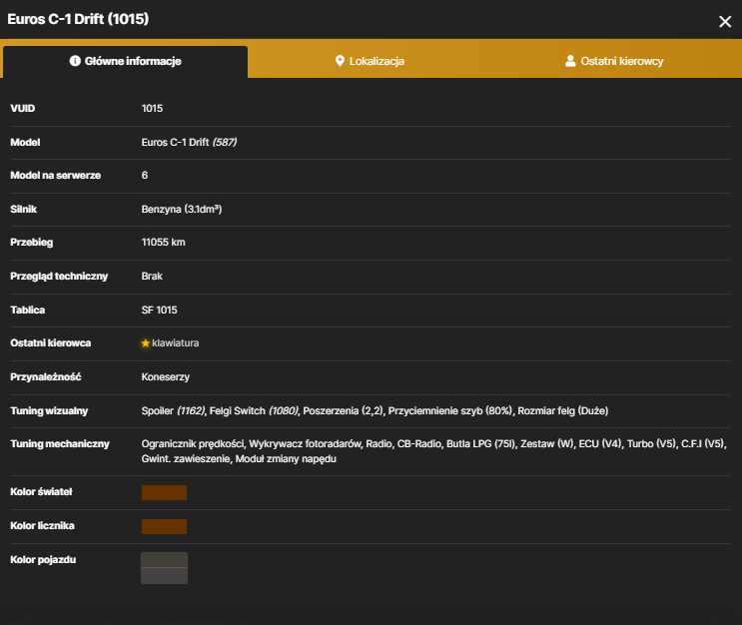Click the Moduł zmiany napędu entry
The width and height of the screenshot is (742, 625).
pyautogui.click(x=286, y=459)
